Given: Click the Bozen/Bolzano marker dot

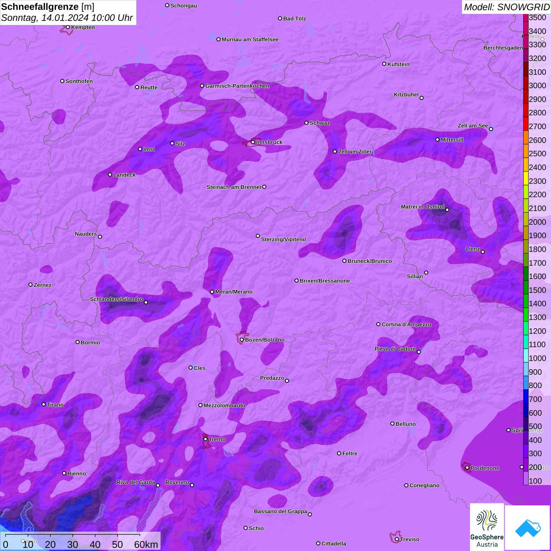Looking at the screenshot, I should point(242,340).
